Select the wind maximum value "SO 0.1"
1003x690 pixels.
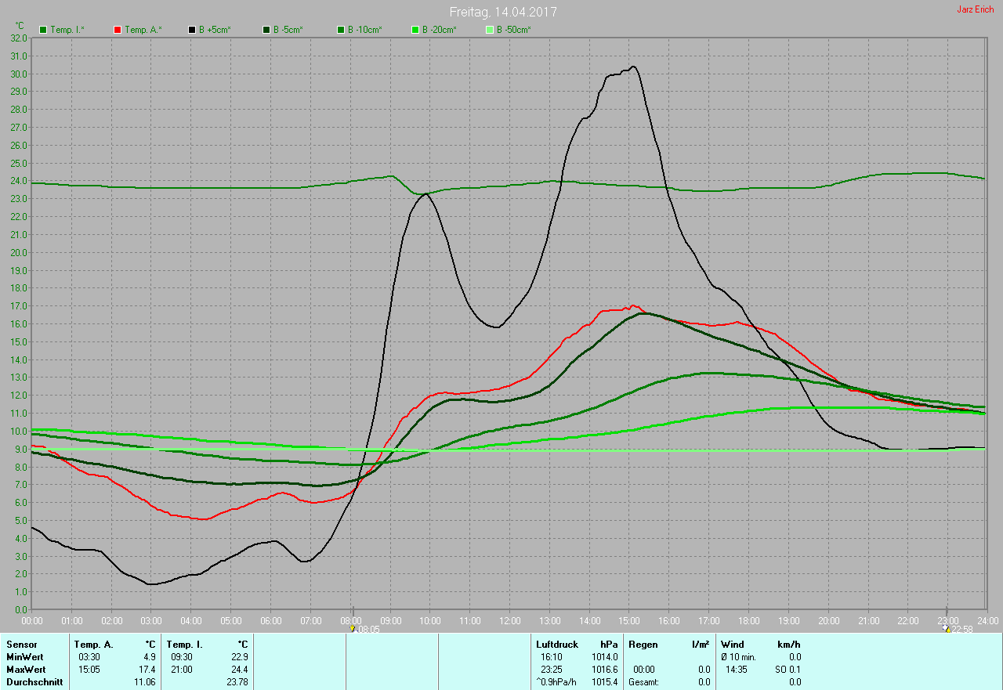(788, 670)
